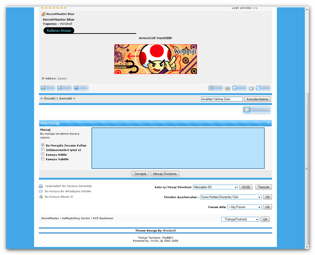
Task: Open the Türkçe(Turkish) language dropdown
Action: [x=240, y=219]
